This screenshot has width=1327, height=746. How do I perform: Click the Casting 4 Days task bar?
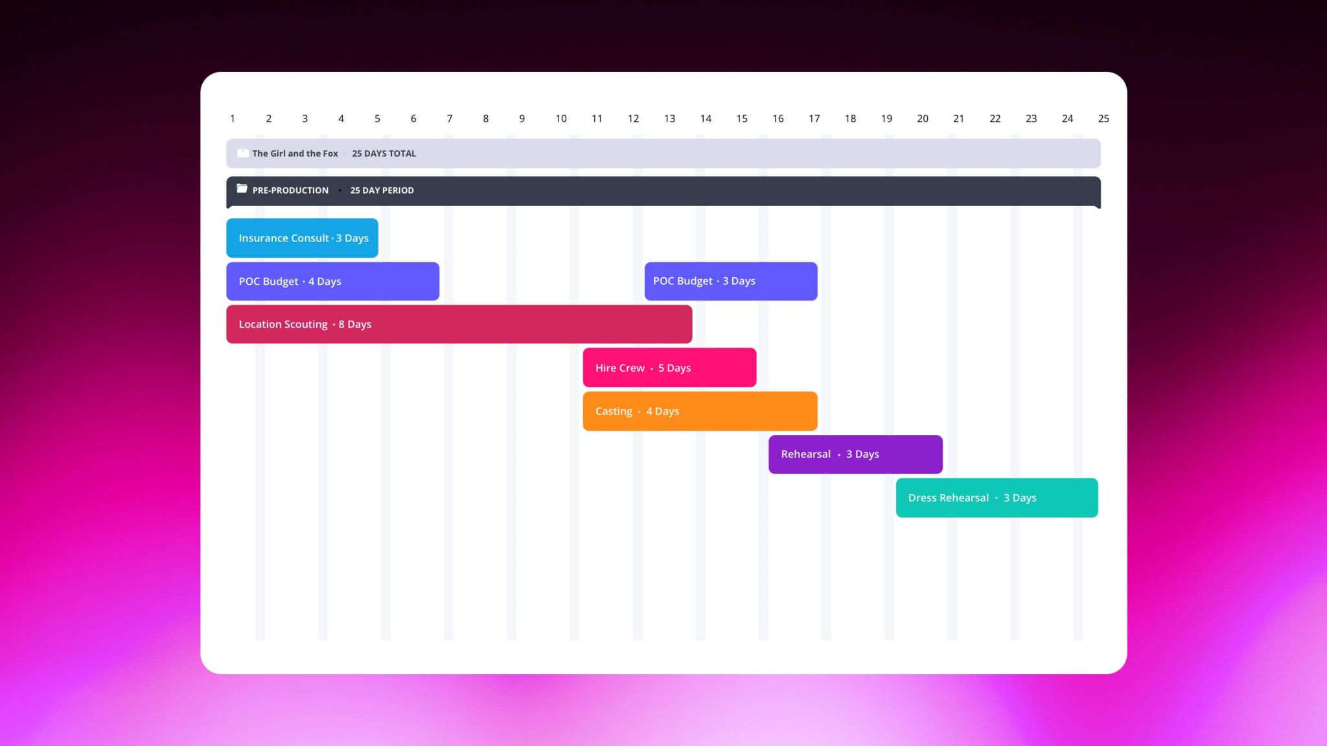[700, 411]
